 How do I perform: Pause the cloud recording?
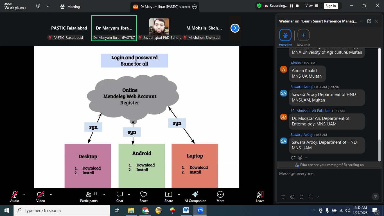pos(291,5)
